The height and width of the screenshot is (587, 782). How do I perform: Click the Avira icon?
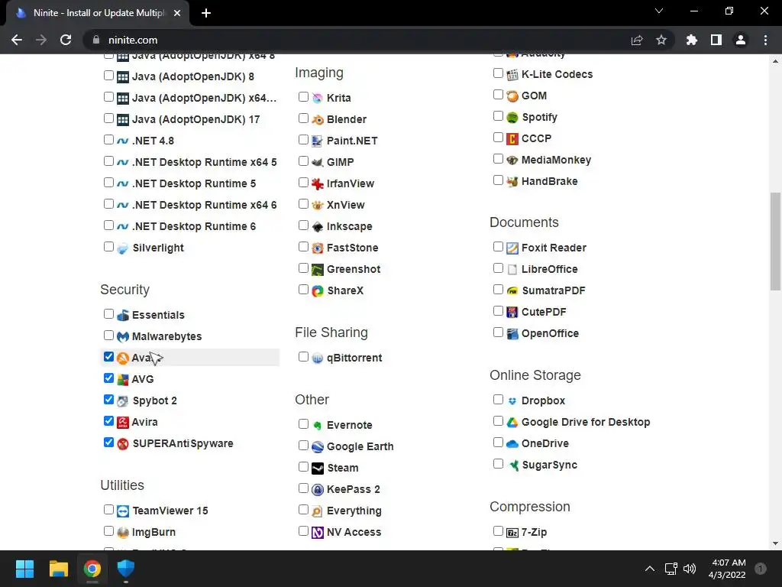click(123, 422)
